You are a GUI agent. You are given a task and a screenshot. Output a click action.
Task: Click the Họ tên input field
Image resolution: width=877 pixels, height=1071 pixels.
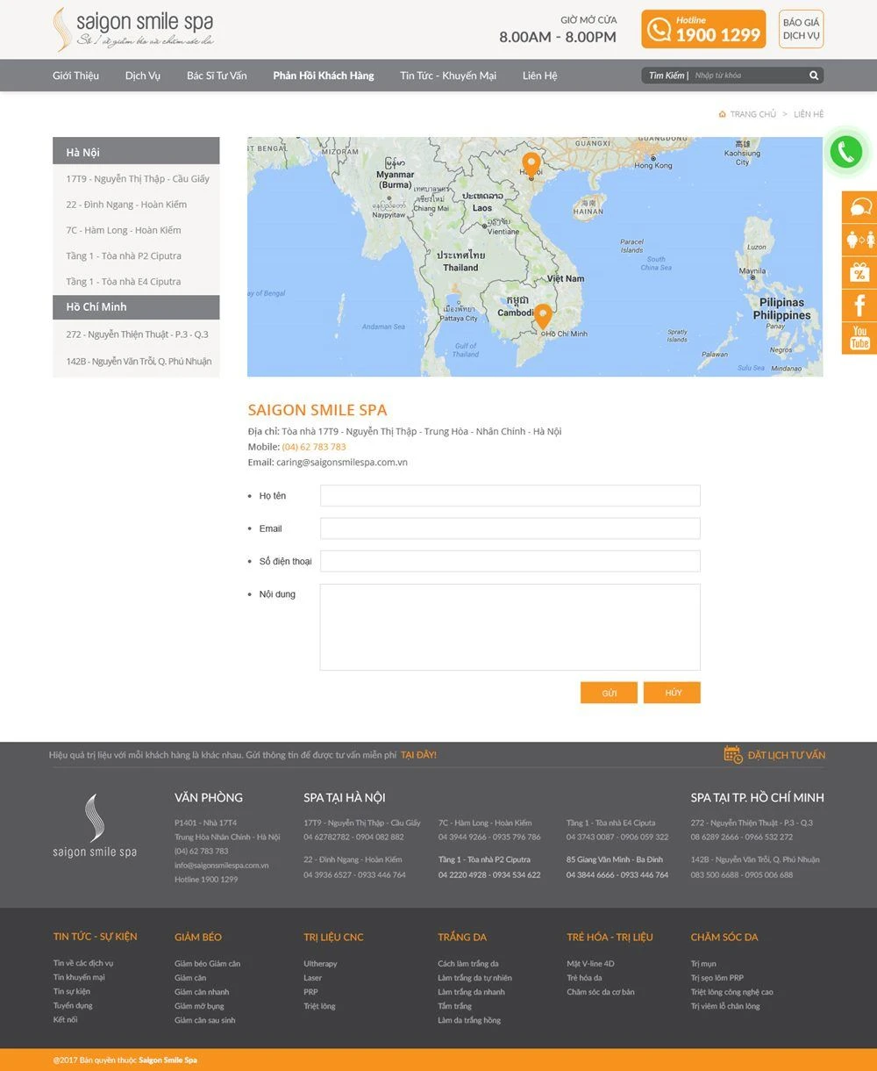point(510,496)
